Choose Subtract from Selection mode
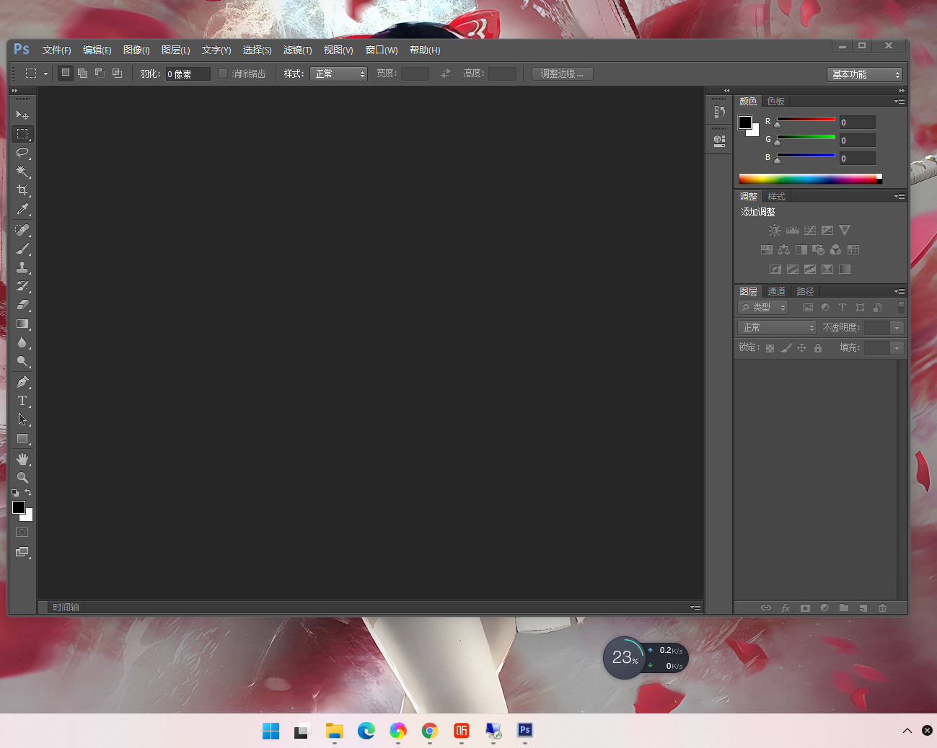The image size is (937, 748). pos(100,73)
